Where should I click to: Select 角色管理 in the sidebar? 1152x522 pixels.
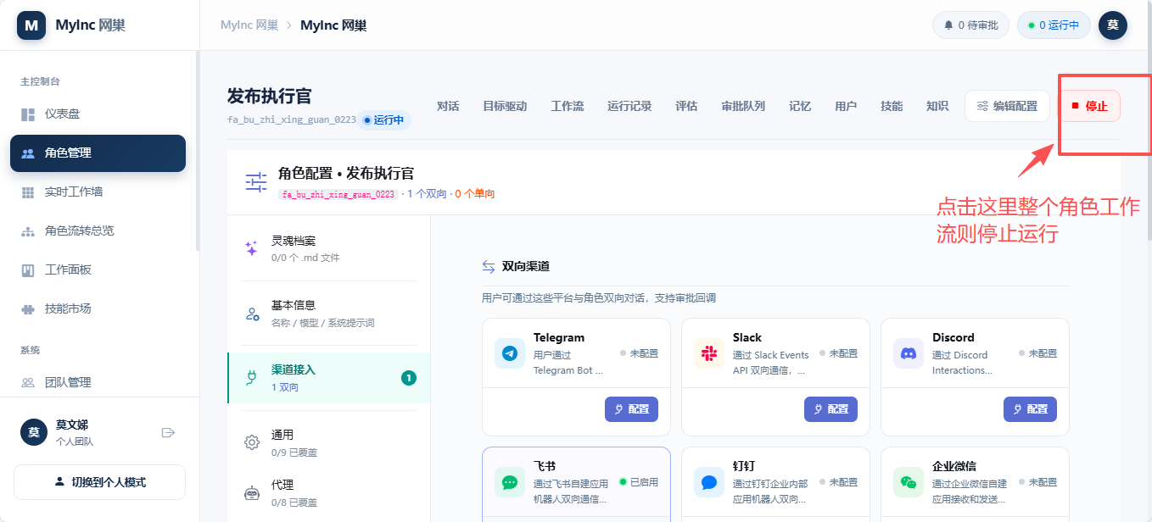(x=98, y=153)
